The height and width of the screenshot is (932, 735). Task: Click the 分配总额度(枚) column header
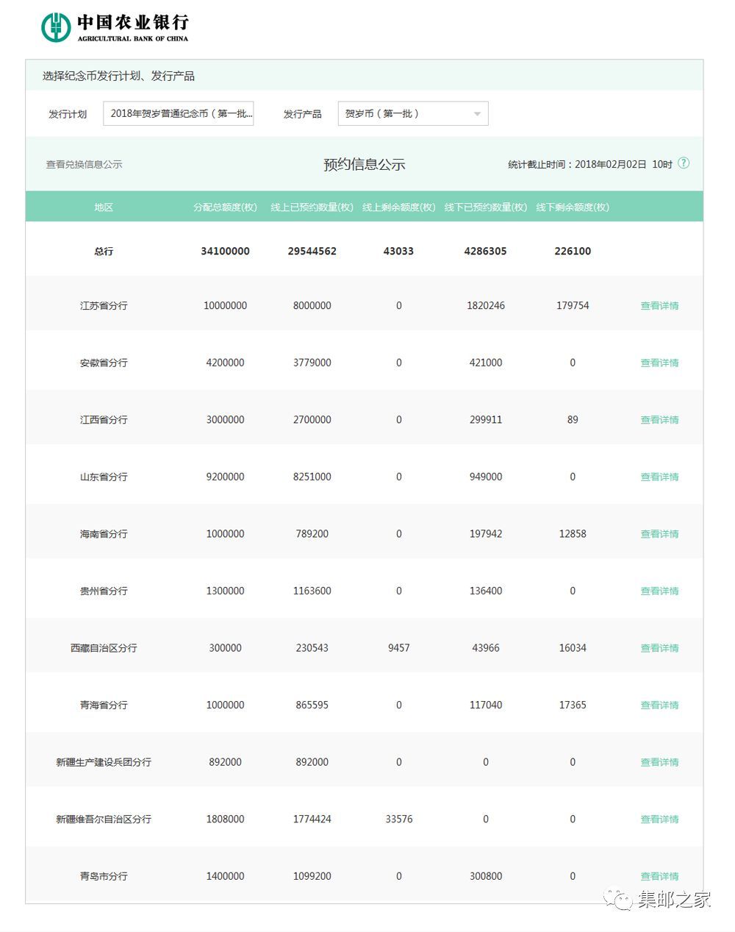[225, 207]
